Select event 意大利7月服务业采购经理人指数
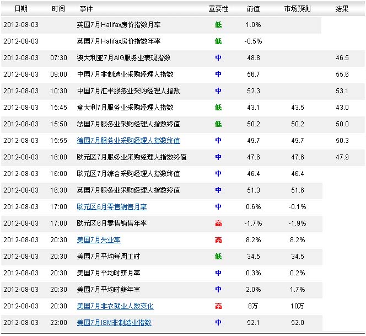This screenshot has width=366, height=336. tap(125, 108)
